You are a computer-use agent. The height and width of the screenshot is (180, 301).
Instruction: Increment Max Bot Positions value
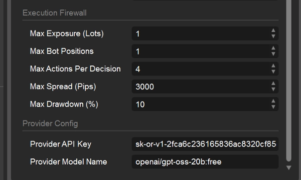click(273, 48)
